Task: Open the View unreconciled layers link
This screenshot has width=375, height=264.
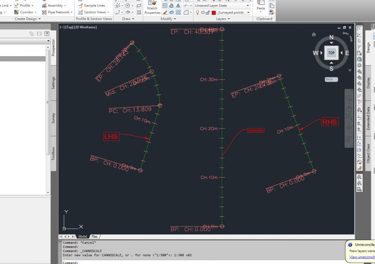Action: 362,257
